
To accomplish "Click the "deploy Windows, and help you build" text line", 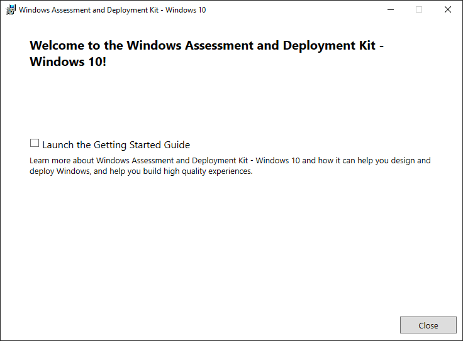I will (x=141, y=171).
